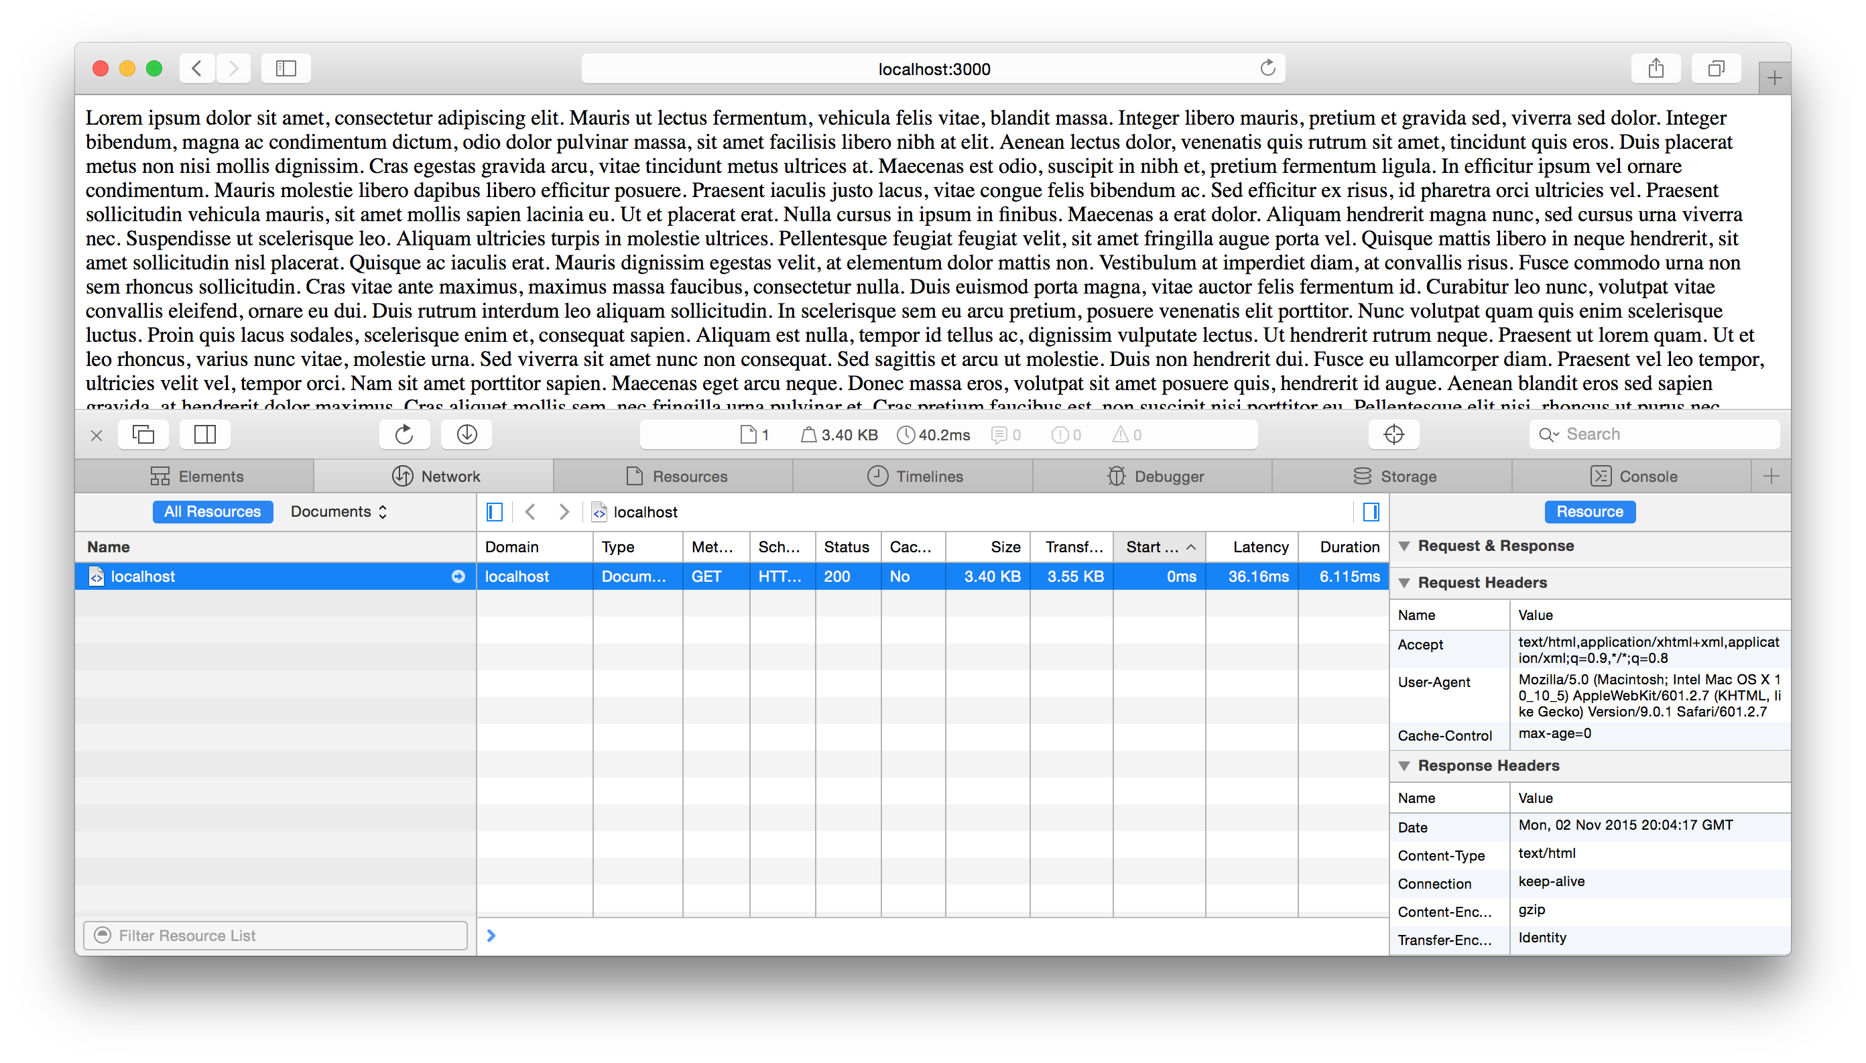
Task: Click the 36.16ms latency cell
Action: 1252,577
